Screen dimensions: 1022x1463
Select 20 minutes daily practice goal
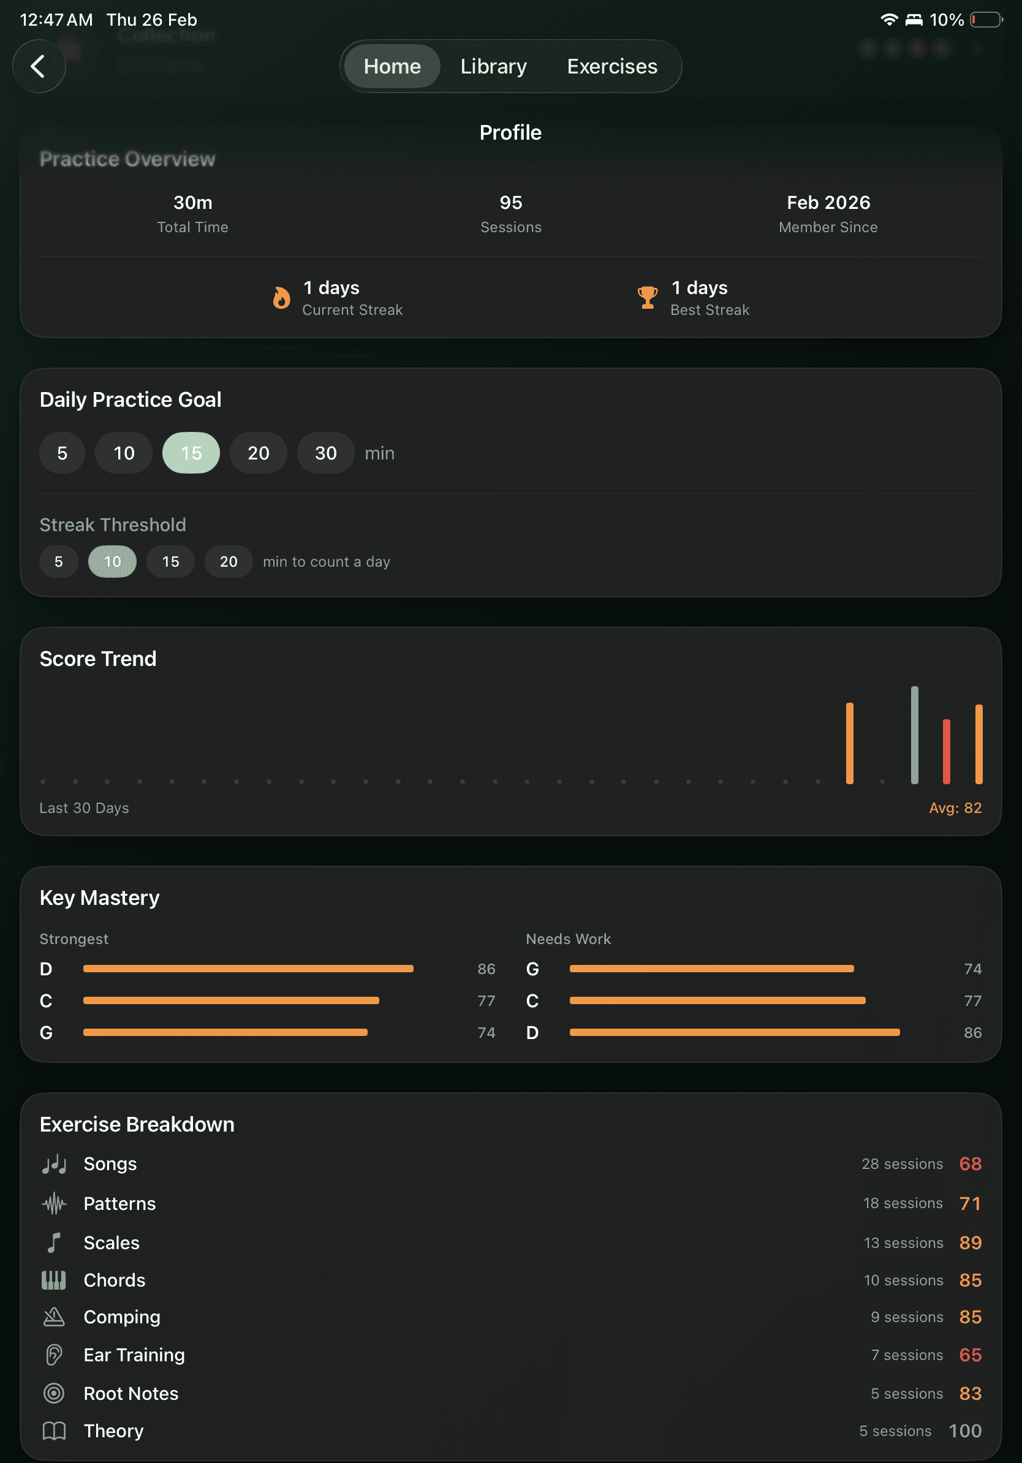point(258,453)
